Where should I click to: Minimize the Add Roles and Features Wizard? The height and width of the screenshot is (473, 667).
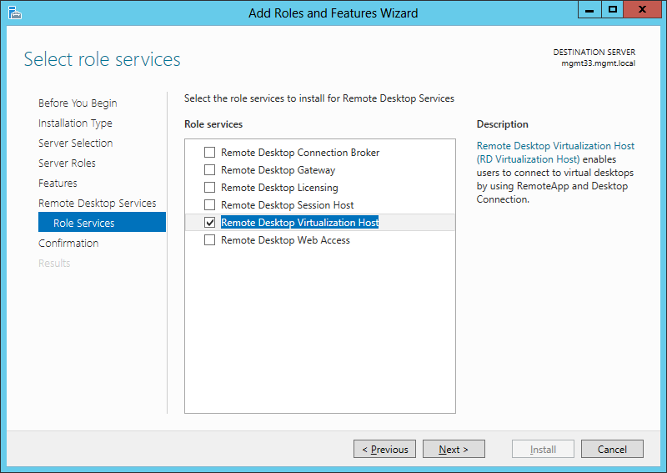tap(589, 10)
